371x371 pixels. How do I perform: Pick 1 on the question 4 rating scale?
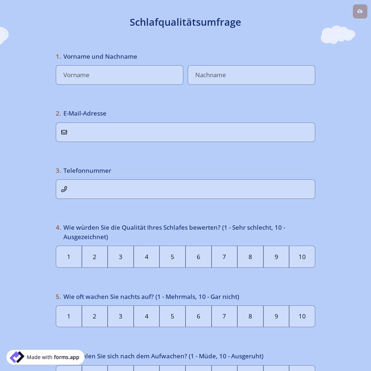click(69, 256)
